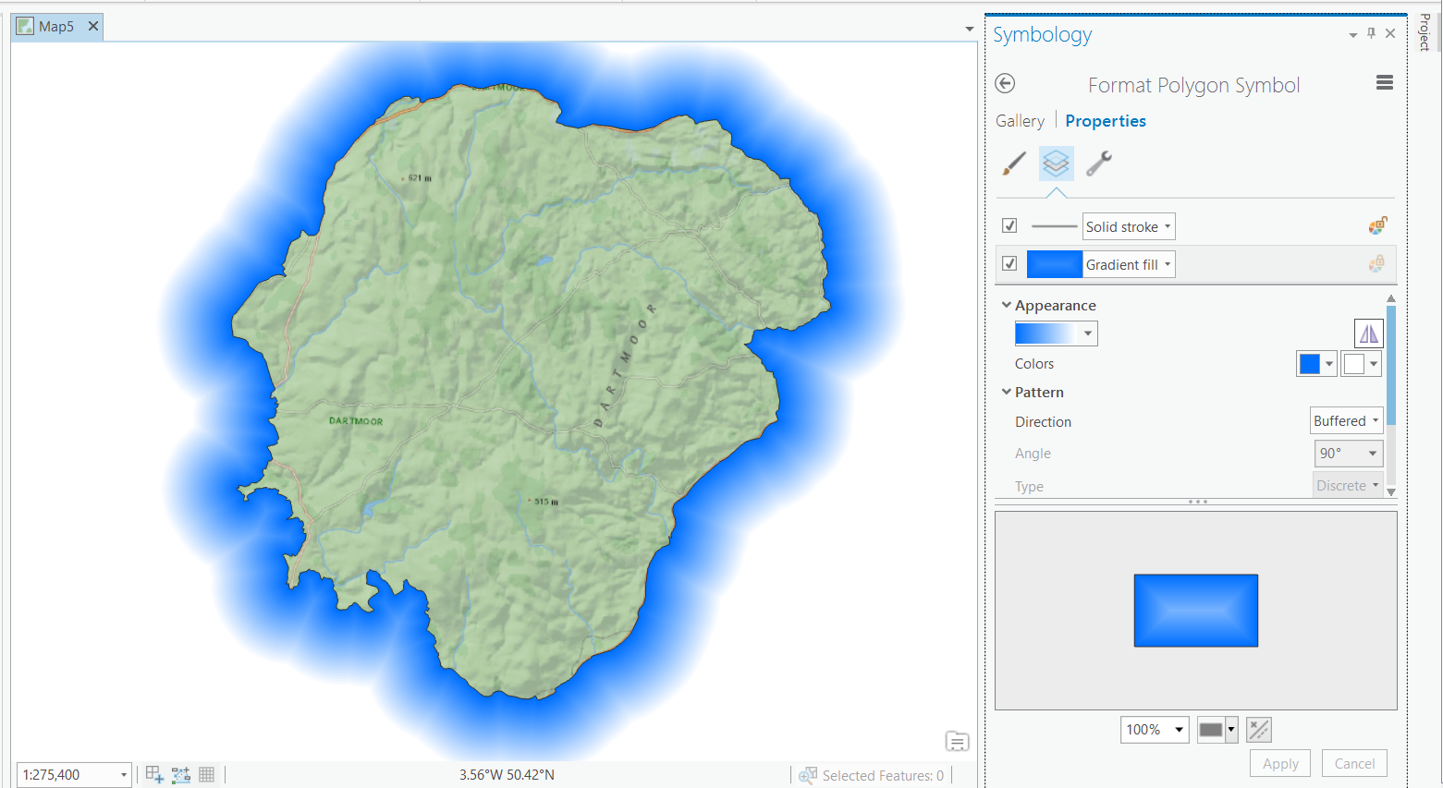Screen dimensions: 1443x788
Task: Open the Type dropdown showing Discrete
Action: click(x=1349, y=486)
